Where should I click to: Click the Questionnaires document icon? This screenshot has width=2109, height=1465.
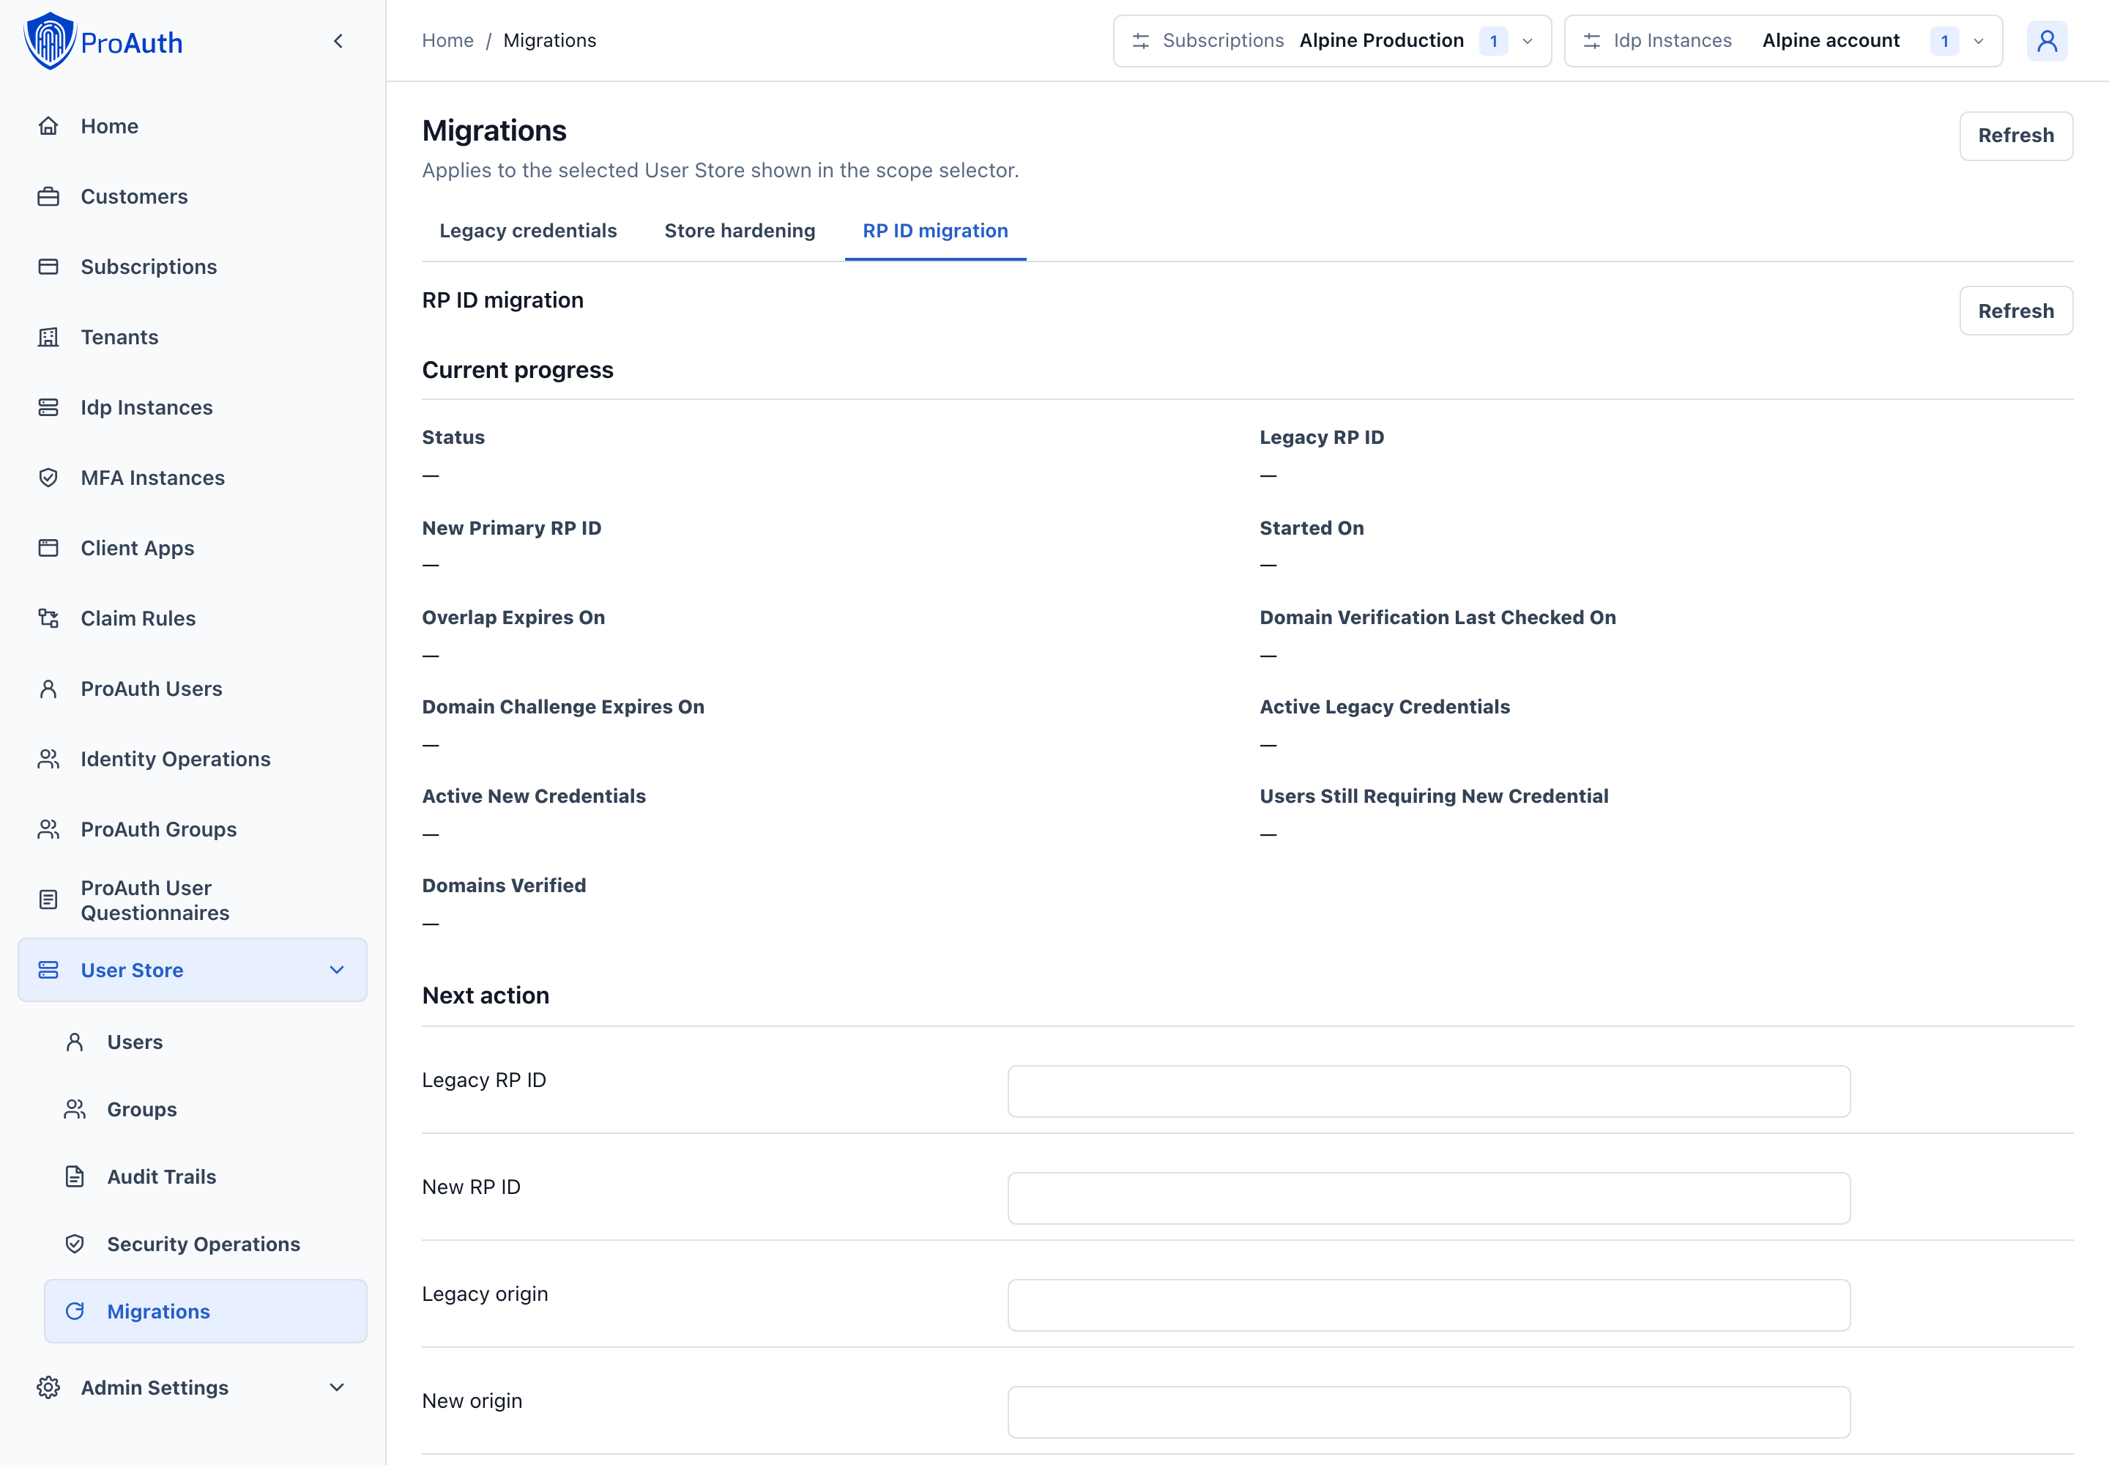[48, 900]
